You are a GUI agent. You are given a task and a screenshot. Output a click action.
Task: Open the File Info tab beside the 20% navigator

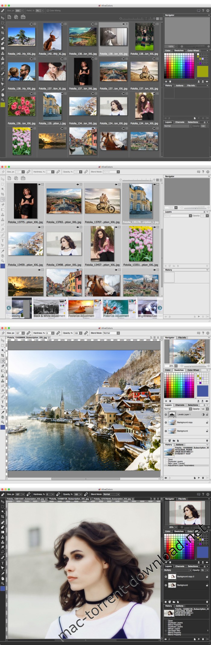(182, 337)
